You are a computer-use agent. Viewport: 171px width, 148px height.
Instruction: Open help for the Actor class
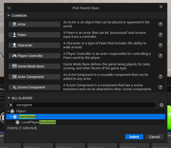point(160,24)
